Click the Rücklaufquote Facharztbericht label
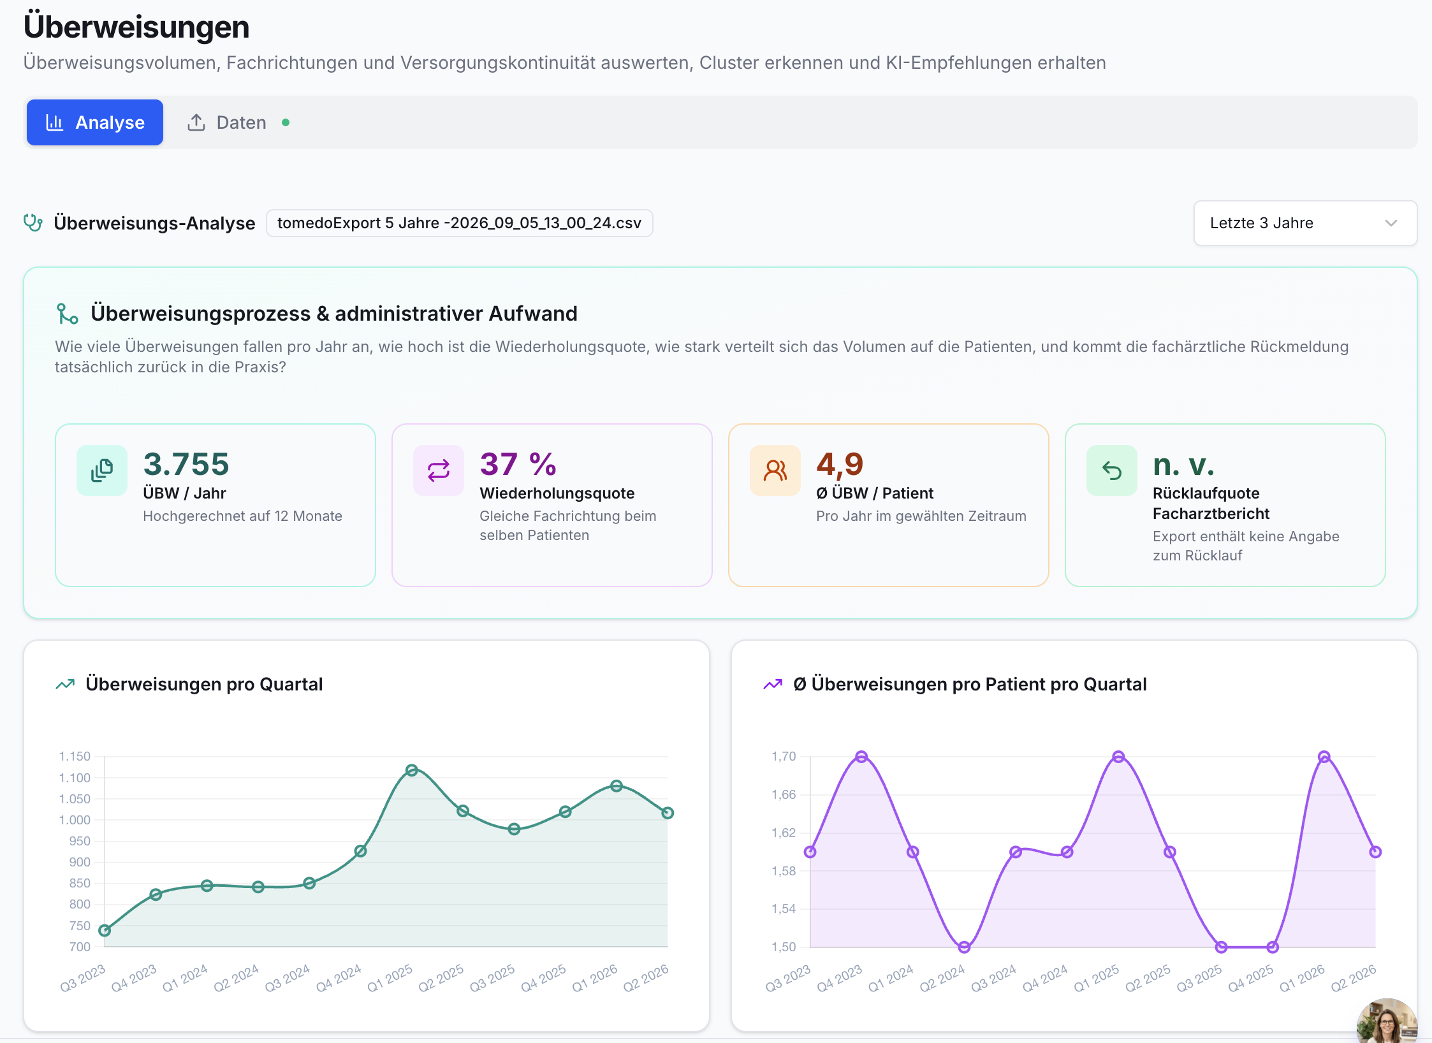This screenshot has width=1432, height=1043. 1211,503
